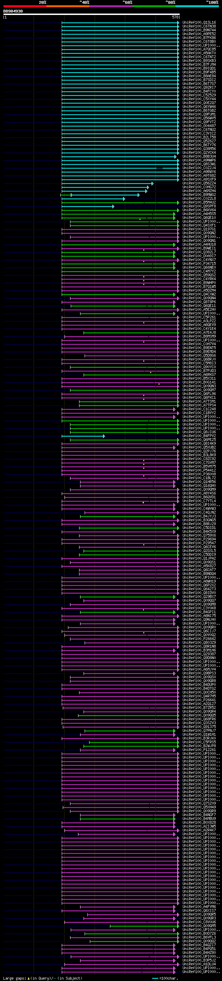222x981 pixels.
Task: Click the green ~80% identity legend bar
Action: (x=154, y=6)
